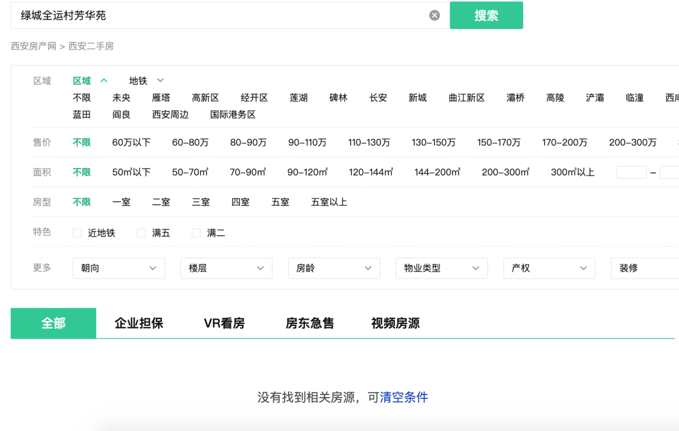
Task: Select price range 130-150万
Action: (433, 142)
